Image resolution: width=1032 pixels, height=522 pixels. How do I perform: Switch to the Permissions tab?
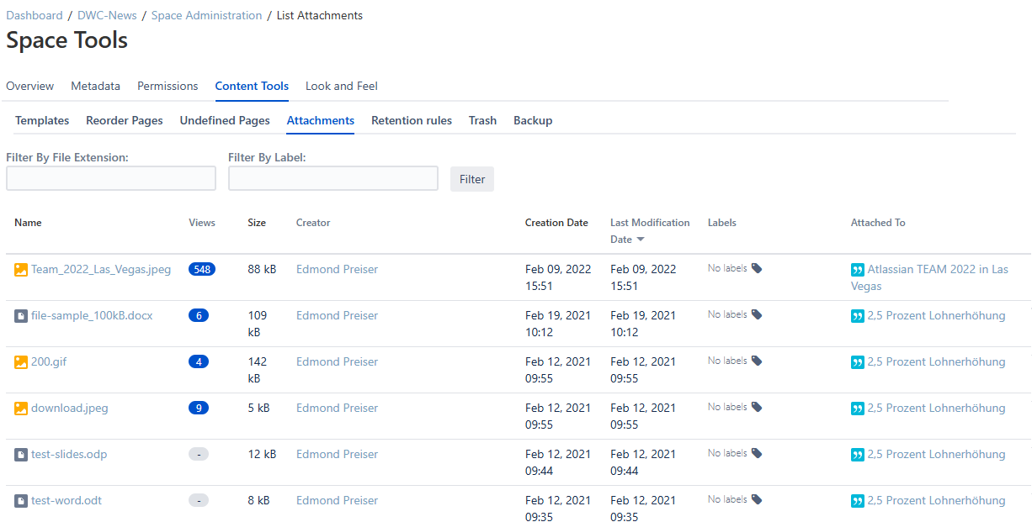(168, 86)
